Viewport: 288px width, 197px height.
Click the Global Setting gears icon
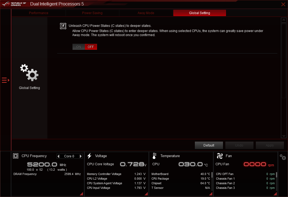(x=29, y=72)
